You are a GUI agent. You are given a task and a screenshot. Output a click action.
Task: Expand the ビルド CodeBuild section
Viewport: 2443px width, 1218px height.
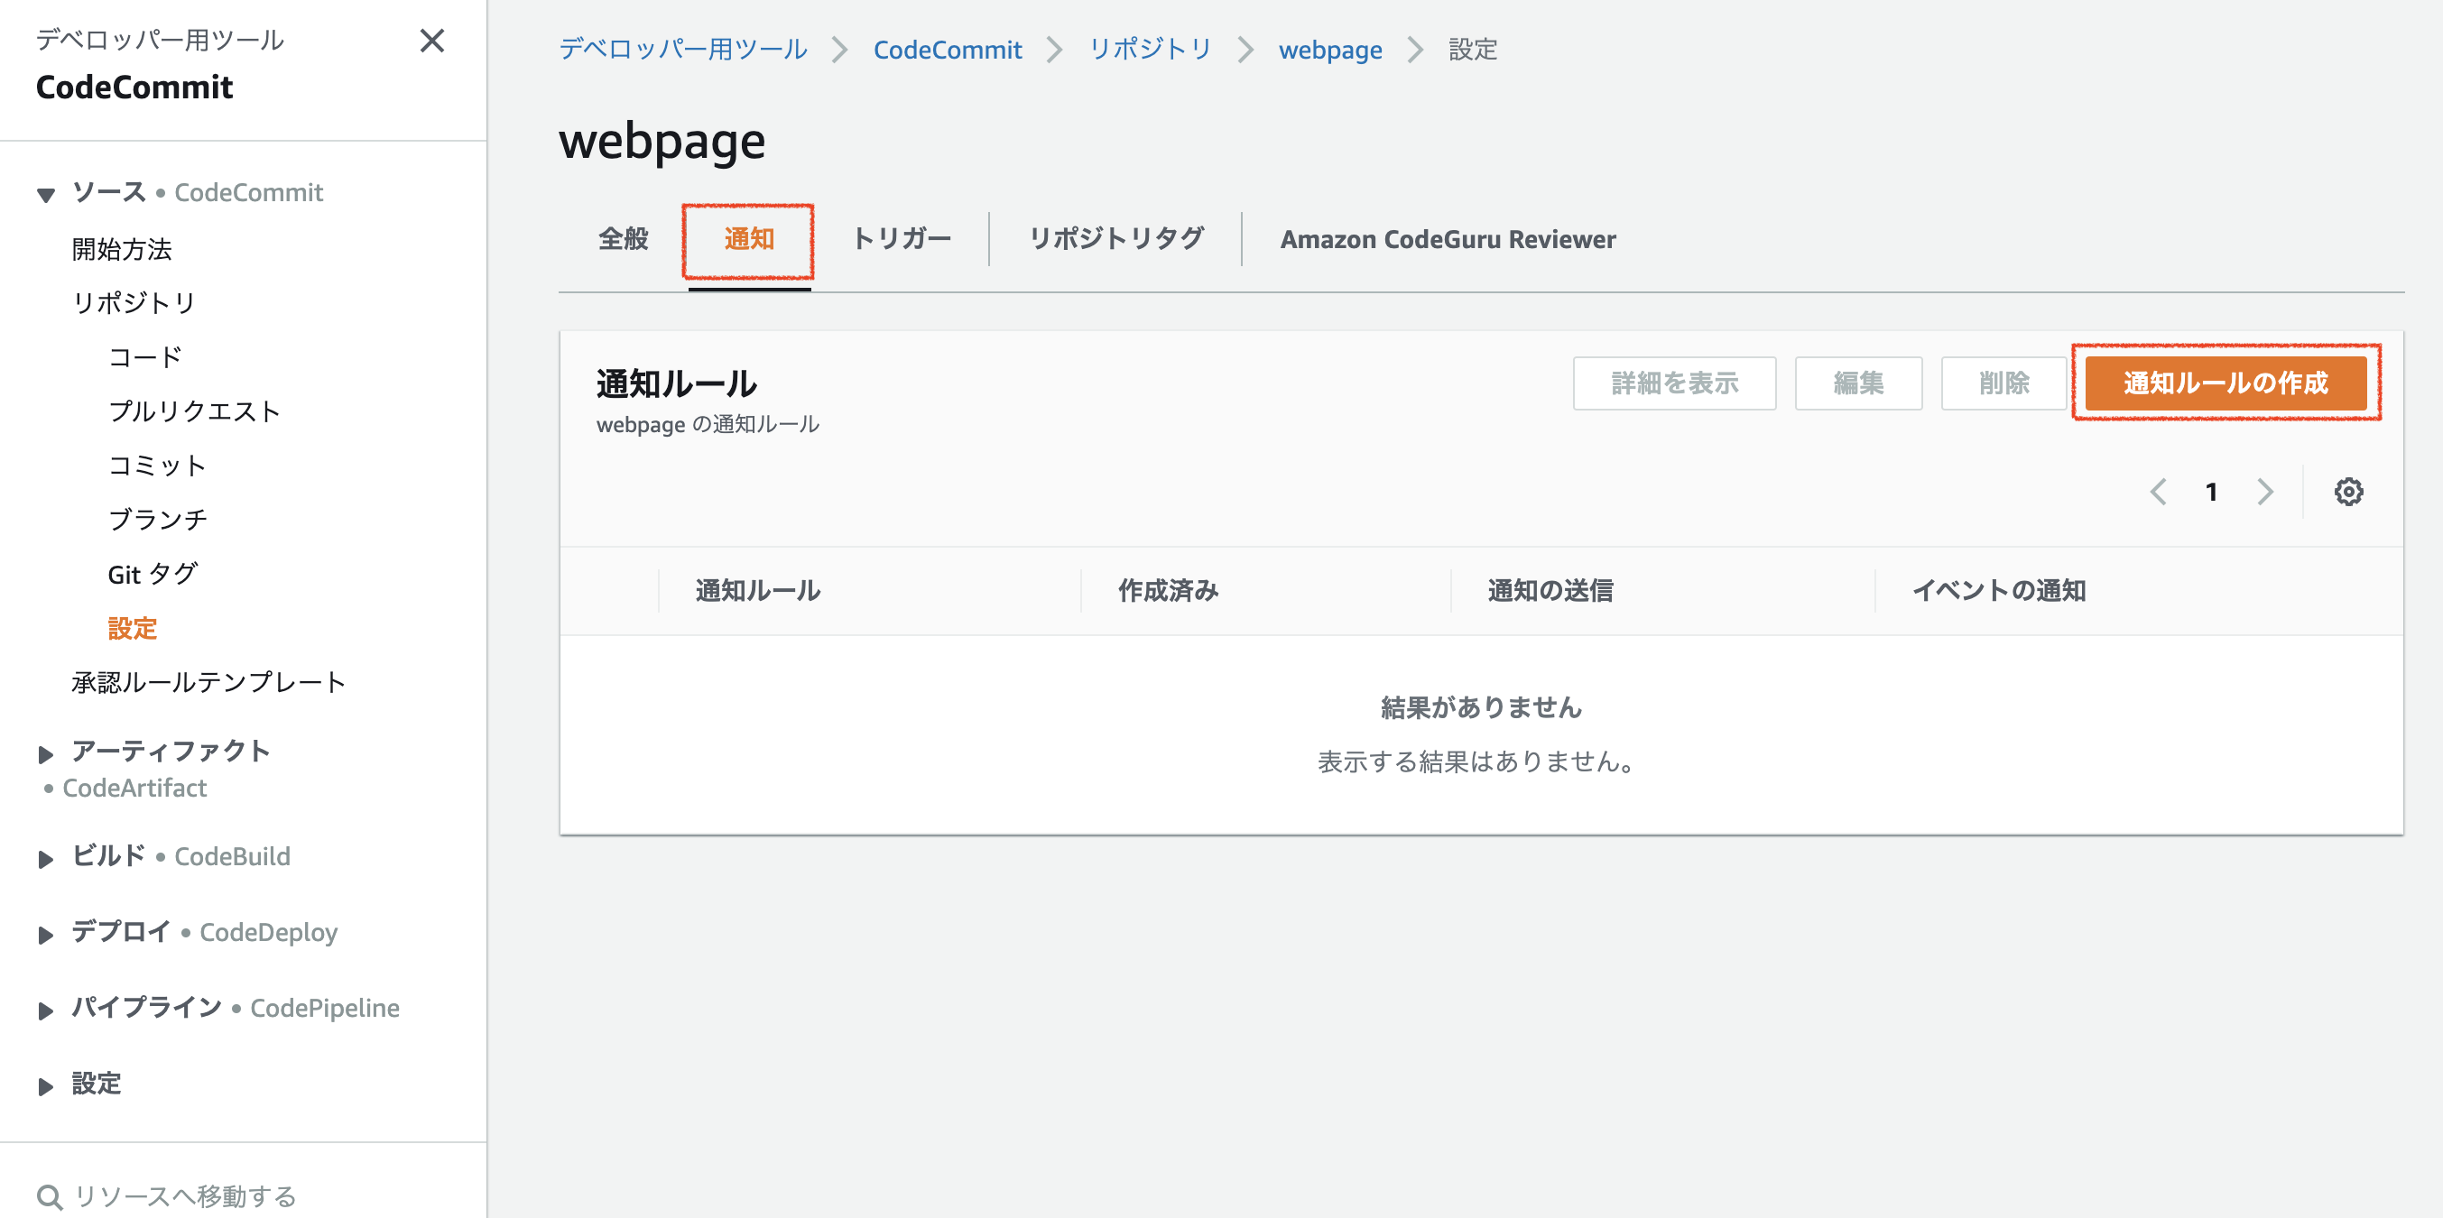tap(45, 859)
